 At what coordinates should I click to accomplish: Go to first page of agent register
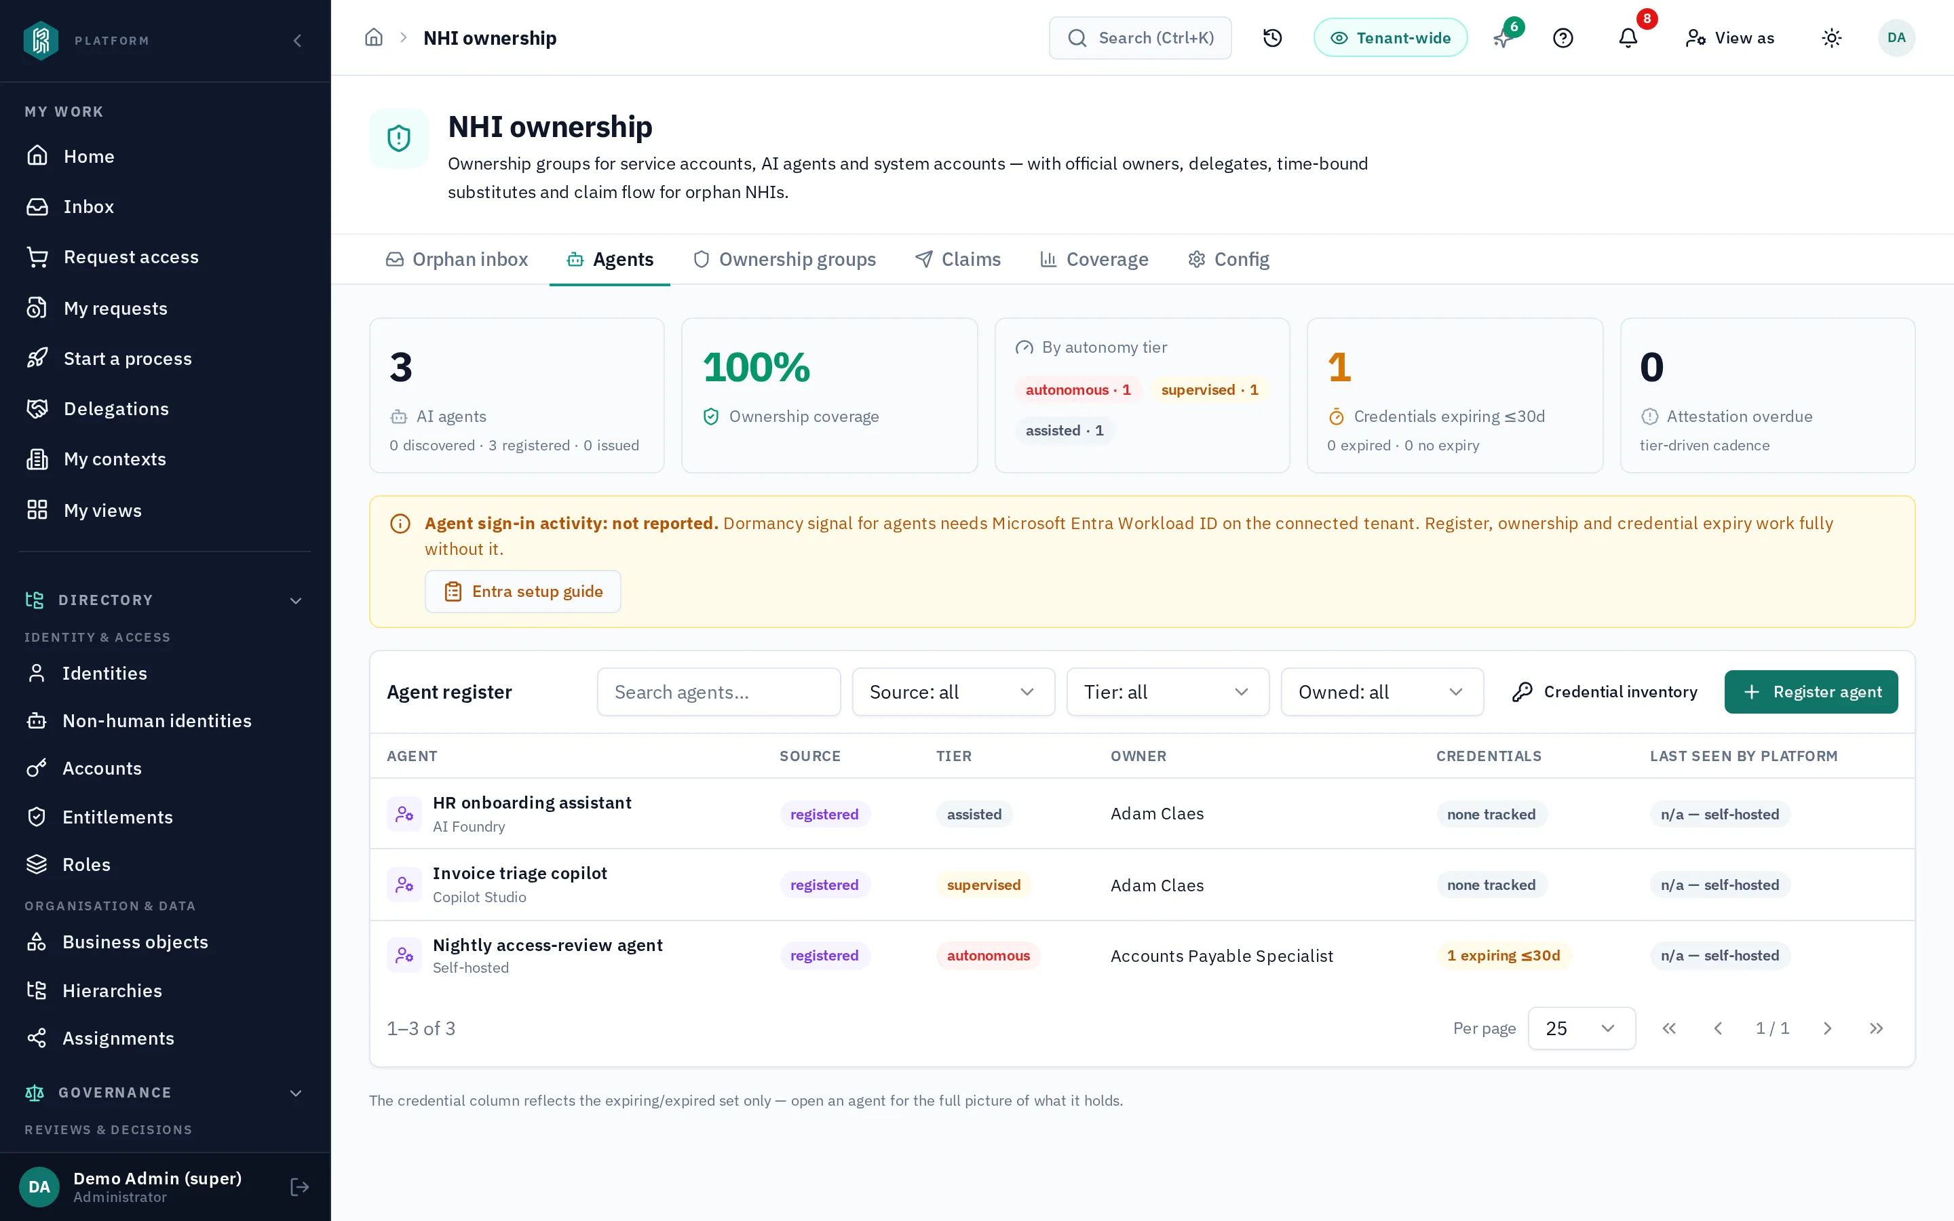1669,1028
